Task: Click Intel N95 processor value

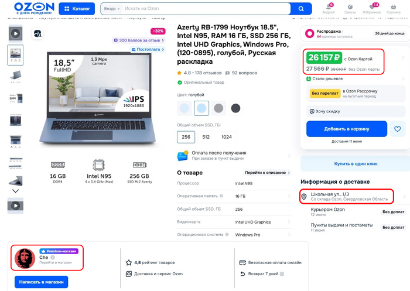Action: 244,183
